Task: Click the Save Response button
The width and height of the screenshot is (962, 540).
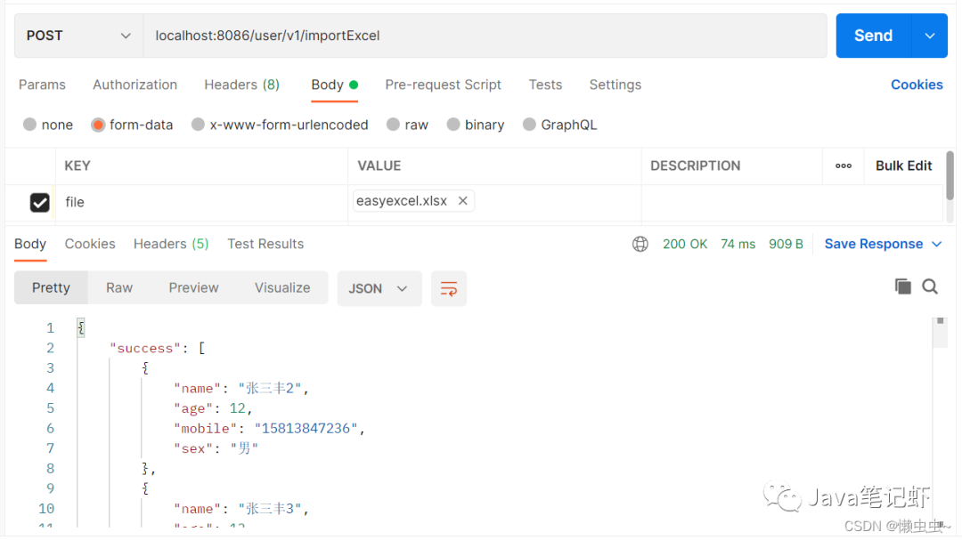Action: point(873,245)
